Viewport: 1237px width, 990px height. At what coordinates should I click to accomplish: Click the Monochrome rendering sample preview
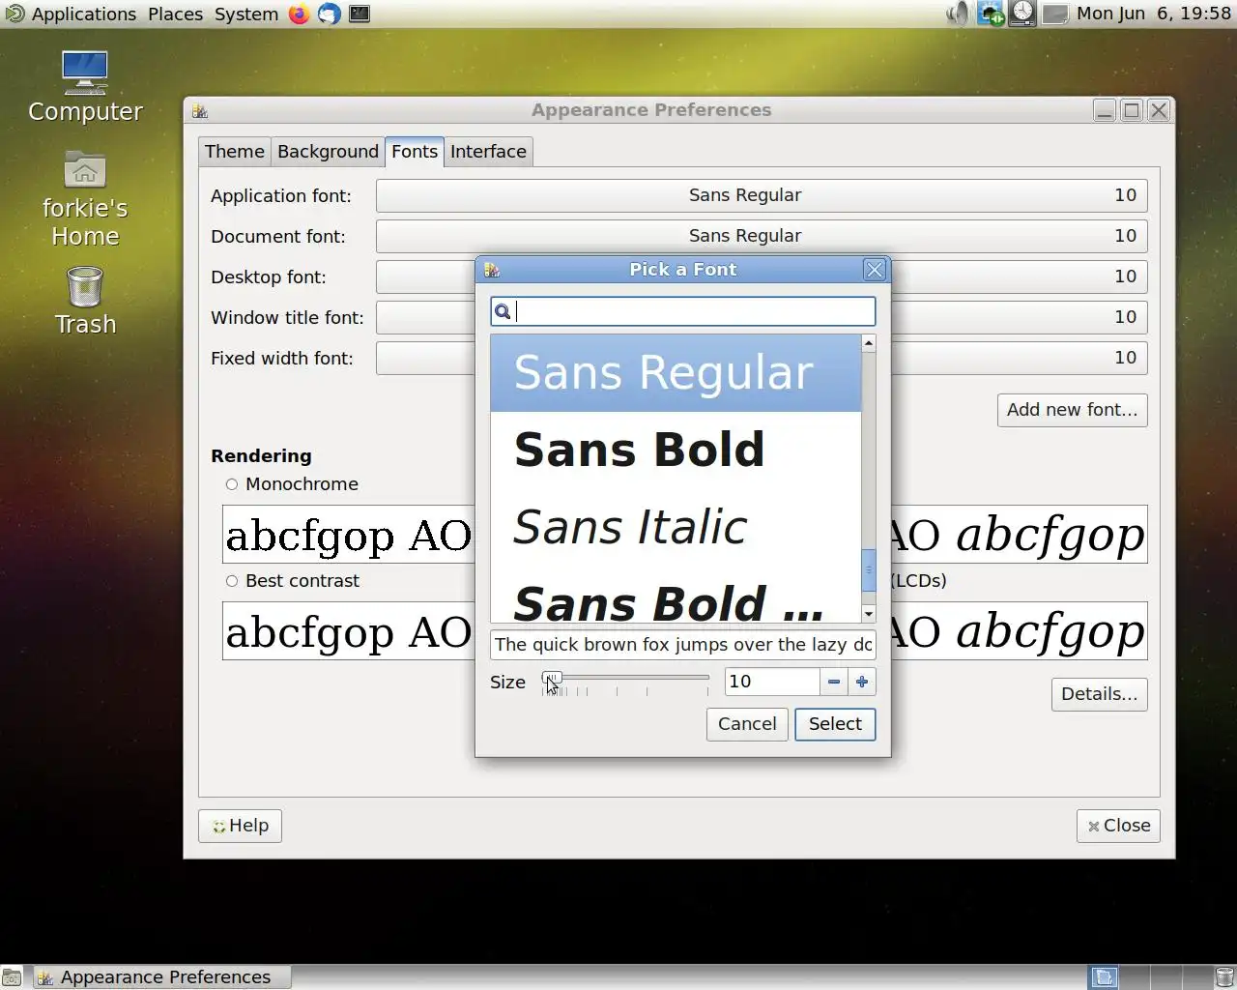tap(348, 535)
